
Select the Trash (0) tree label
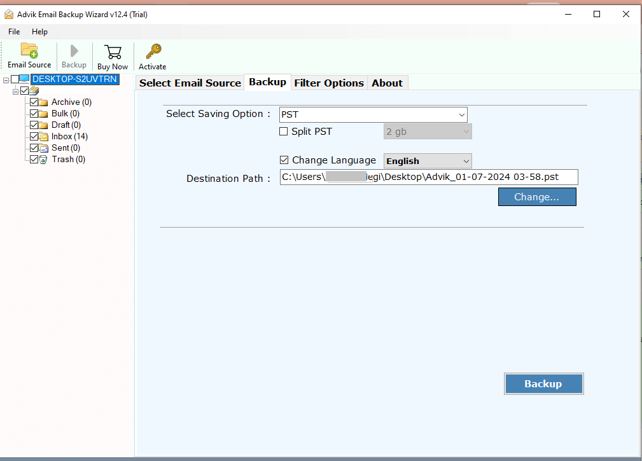(x=68, y=159)
